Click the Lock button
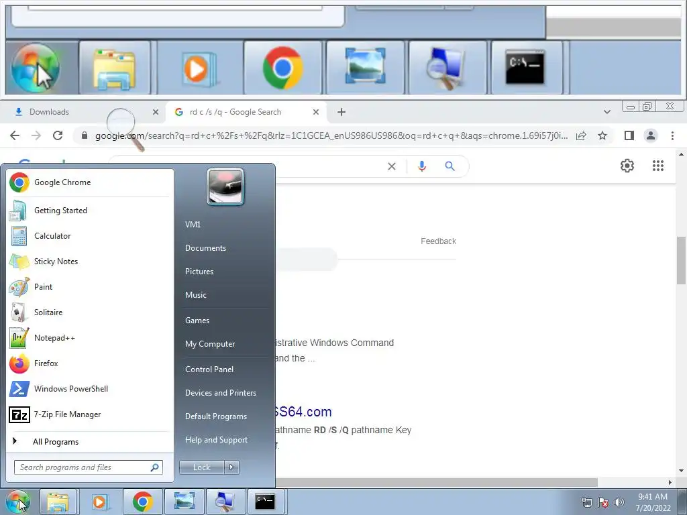The image size is (687, 515). 201,467
